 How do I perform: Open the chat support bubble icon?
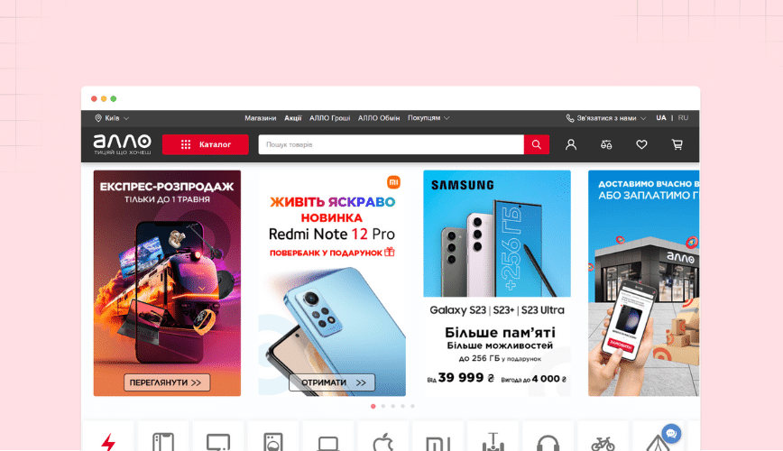point(672,434)
